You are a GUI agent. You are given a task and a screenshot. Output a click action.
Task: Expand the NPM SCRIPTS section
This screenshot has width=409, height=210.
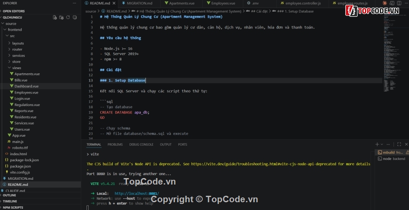point(13,207)
